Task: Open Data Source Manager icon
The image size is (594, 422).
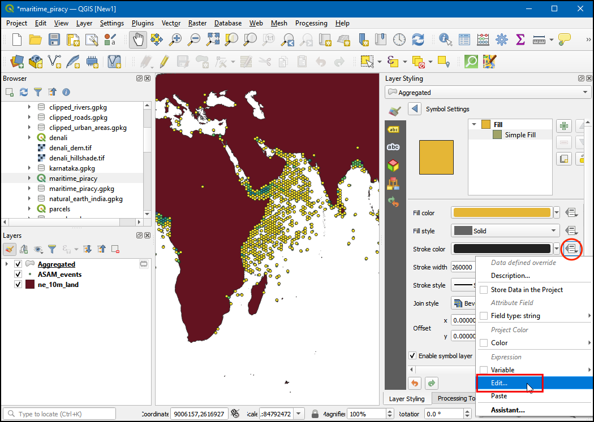Action: [17, 62]
